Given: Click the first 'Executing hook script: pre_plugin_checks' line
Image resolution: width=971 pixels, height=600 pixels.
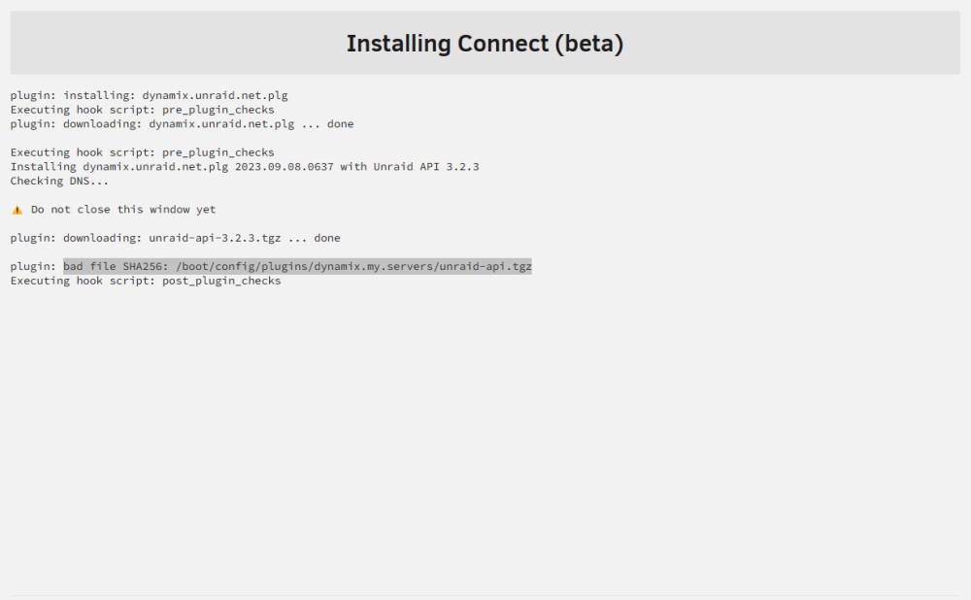Looking at the screenshot, I should tap(143, 110).
